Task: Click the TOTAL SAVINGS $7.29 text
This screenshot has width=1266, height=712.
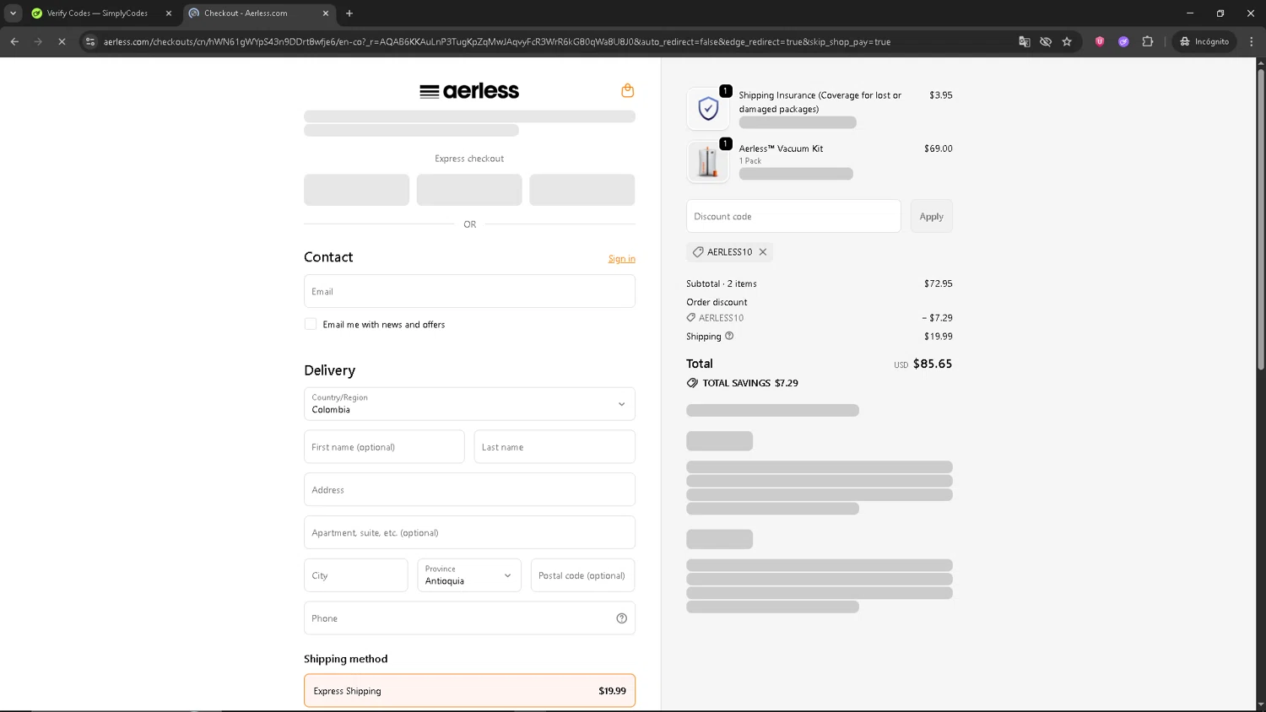Action: 750,383
